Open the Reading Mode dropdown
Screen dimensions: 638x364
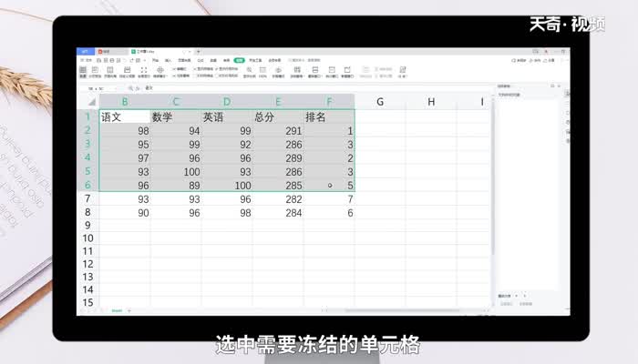(159, 72)
